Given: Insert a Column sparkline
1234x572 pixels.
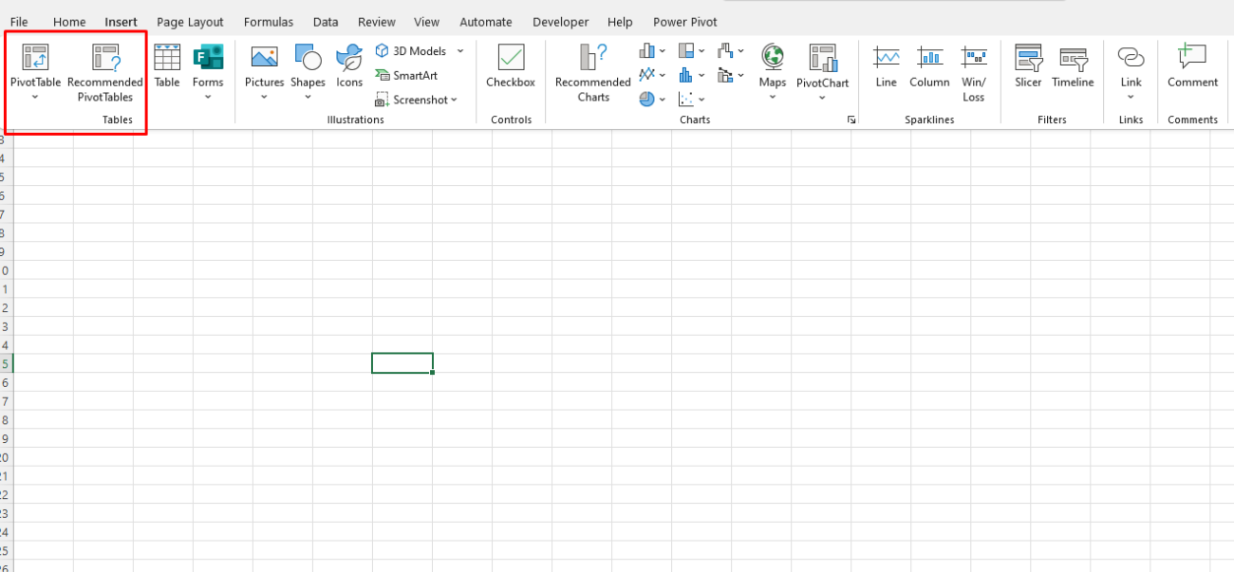Looking at the screenshot, I should 929,66.
